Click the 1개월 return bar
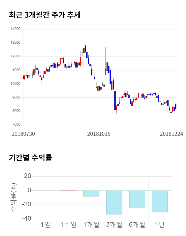 91,193
